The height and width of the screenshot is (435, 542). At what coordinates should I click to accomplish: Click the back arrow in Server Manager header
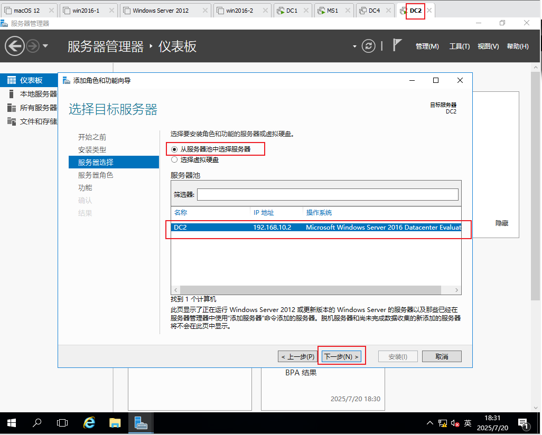(x=14, y=46)
